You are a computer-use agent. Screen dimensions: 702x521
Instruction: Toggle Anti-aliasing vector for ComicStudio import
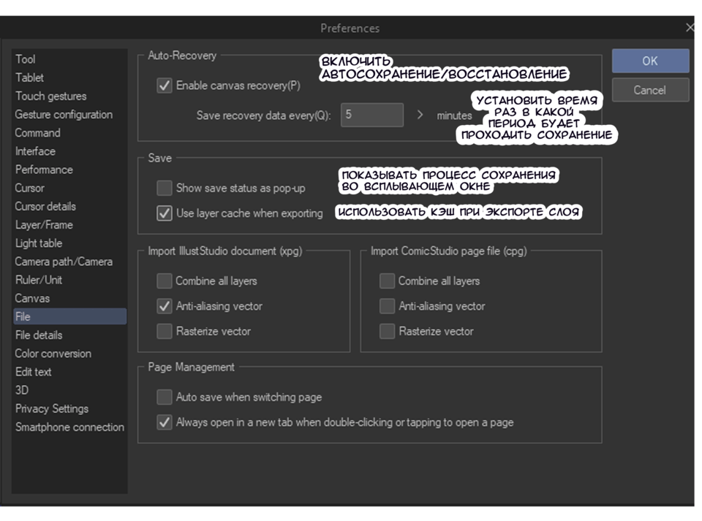(x=387, y=306)
